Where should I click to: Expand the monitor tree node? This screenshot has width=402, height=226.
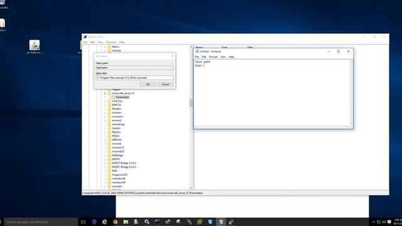click(x=105, y=113)
